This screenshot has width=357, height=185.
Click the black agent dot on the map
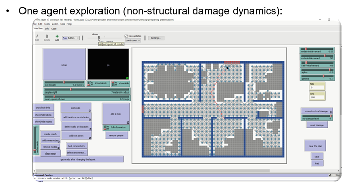pyautogui.click(x=227, y=68)
